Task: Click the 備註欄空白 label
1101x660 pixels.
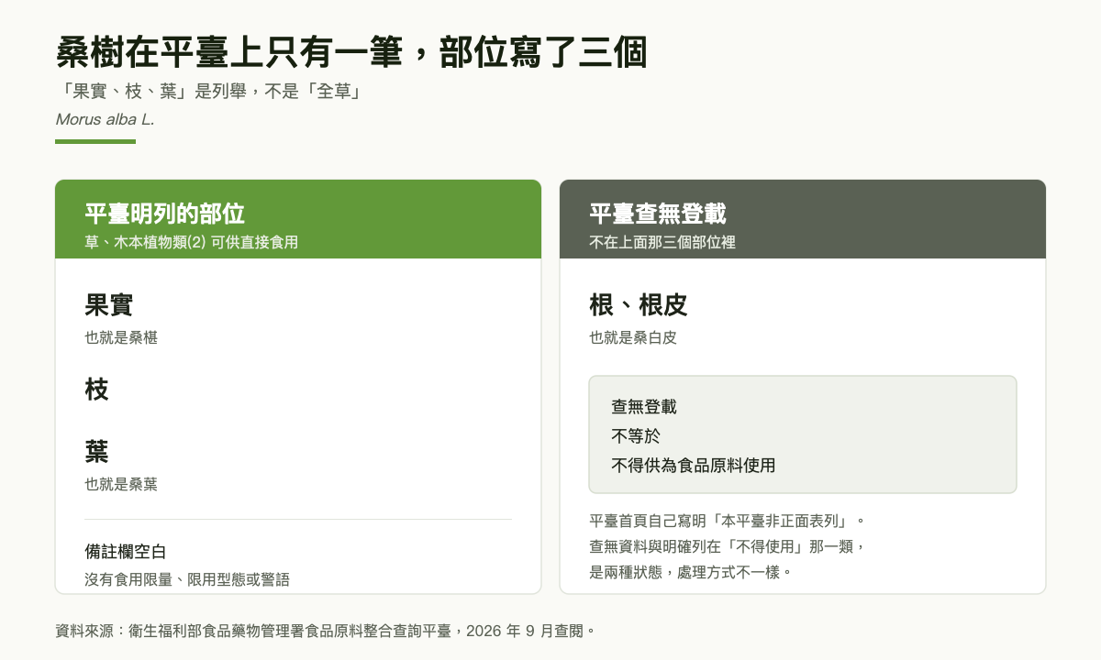Action: tap(125, 552)
